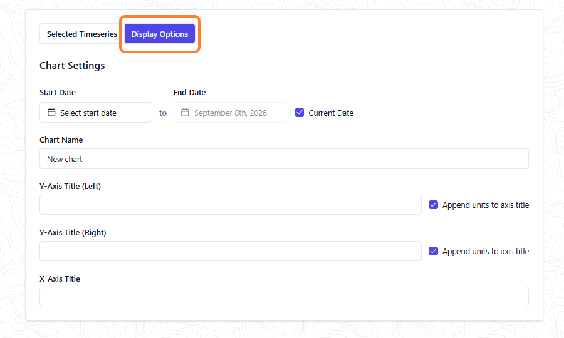Click left axis 'Append units to axis title' label
Image resolution: width=564 pixels, height=338 pixels.
click(486, 205)
